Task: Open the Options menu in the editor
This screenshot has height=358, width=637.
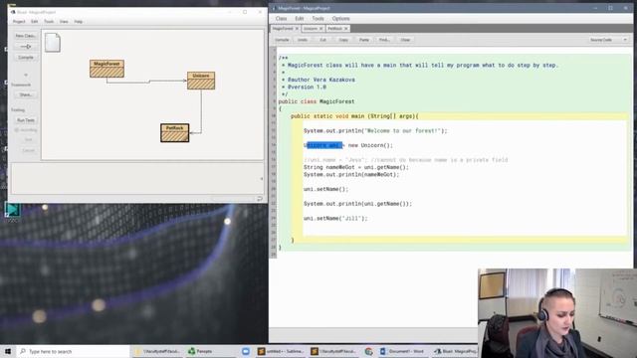Action: (x=340, y=19)
